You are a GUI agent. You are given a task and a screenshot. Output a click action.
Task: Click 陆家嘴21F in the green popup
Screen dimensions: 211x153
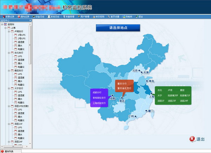[x=184, y=95]
